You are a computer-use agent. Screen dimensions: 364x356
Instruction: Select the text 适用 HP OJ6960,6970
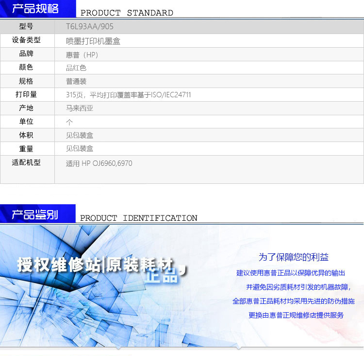(x=99, y=163)
